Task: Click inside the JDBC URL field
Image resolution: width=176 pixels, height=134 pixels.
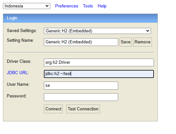Action: coord(99,74)
